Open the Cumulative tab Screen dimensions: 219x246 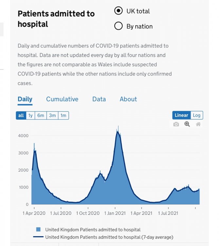click(62, 99)
